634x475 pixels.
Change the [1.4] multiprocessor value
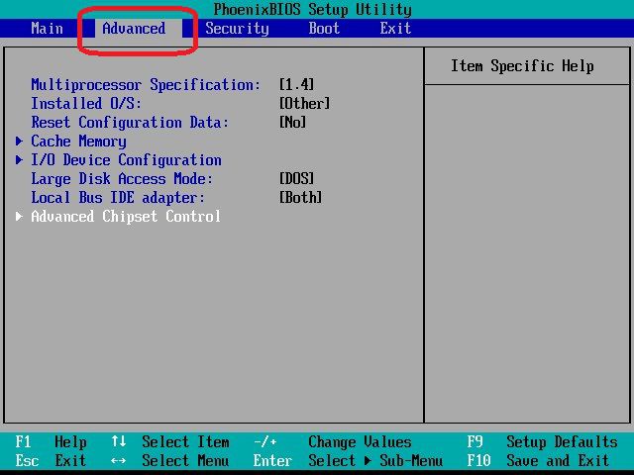point(296,84)
